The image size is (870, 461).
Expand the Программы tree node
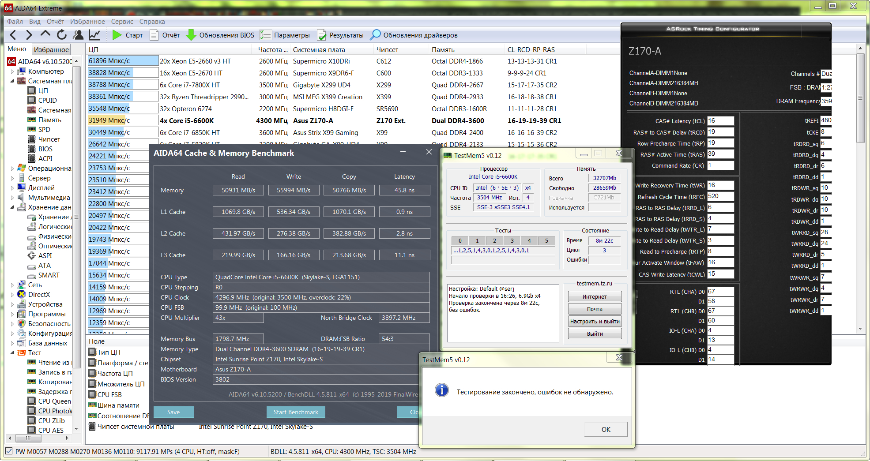pyautogui.click(x=12, y=314)
